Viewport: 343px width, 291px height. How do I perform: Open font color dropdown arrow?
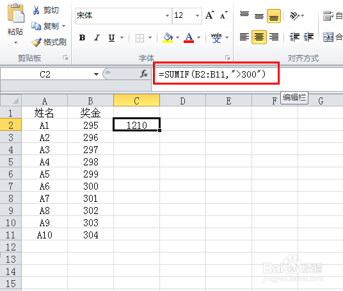[198, 38]
